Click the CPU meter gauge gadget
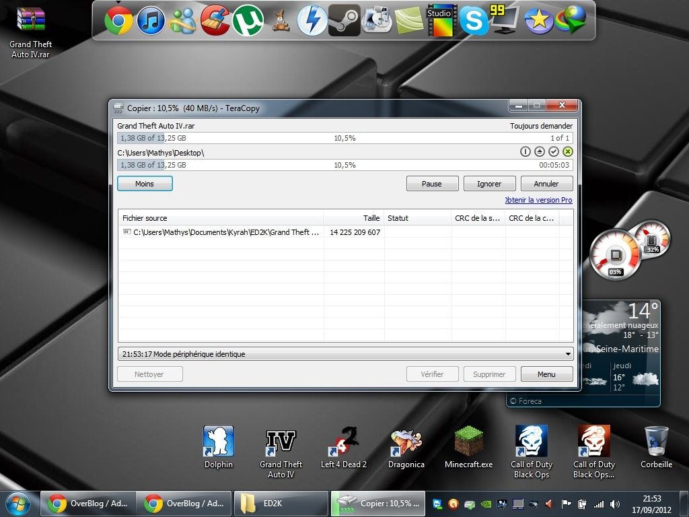 [615, 254]
